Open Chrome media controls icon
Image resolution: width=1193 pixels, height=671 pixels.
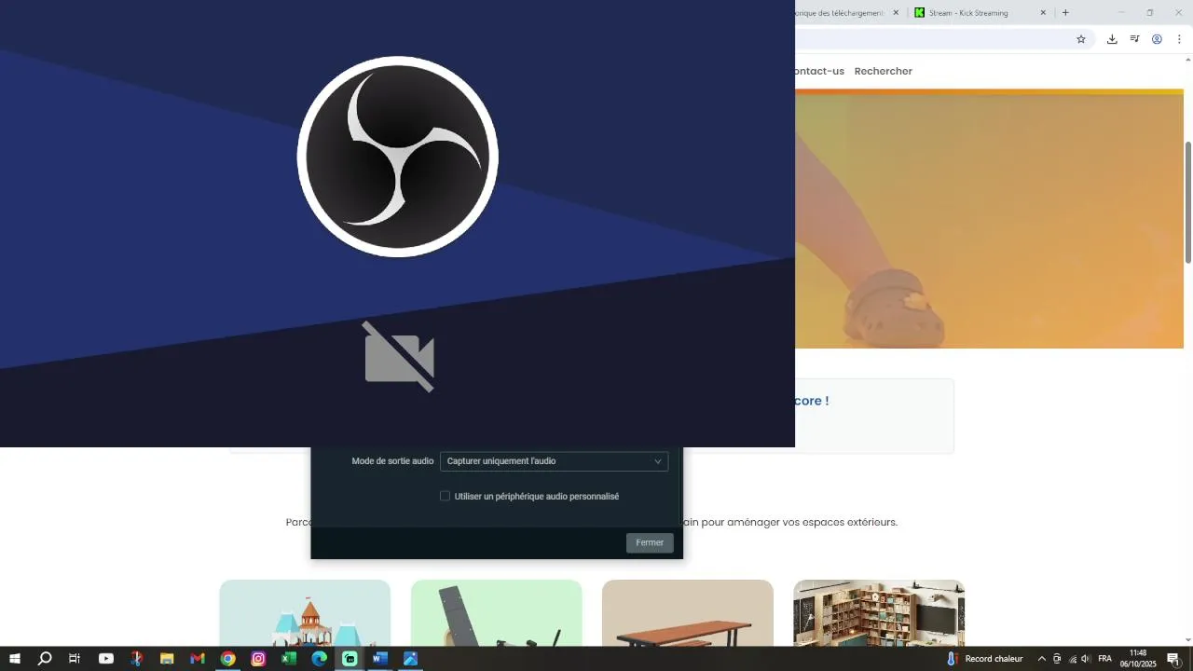1134,39
